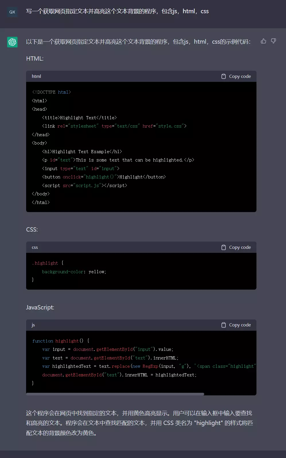Click the 'CSS:' heading text
Viewport: 286px width, 458px height.
tap(32, 230)
